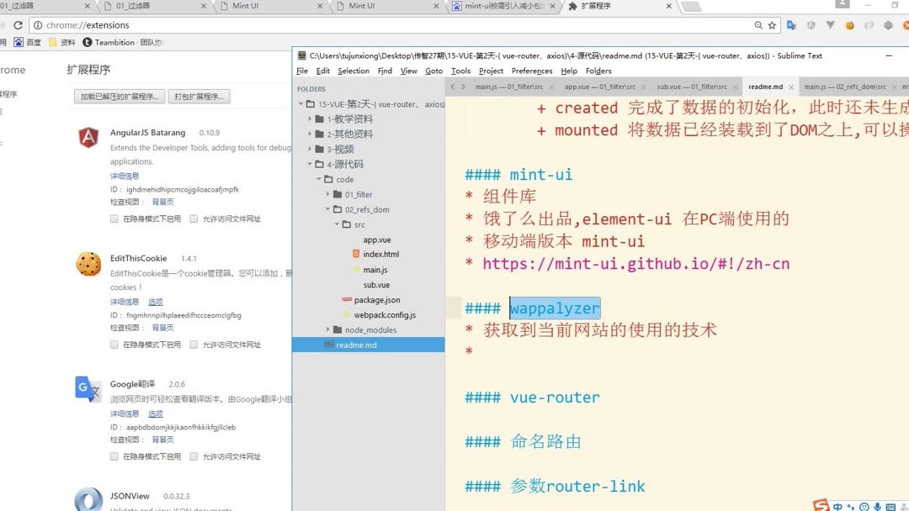The width and height of the screenshot is (909, 511).
Task: Switch to the readme.md tab in Sublime
Action: point(766,85)
